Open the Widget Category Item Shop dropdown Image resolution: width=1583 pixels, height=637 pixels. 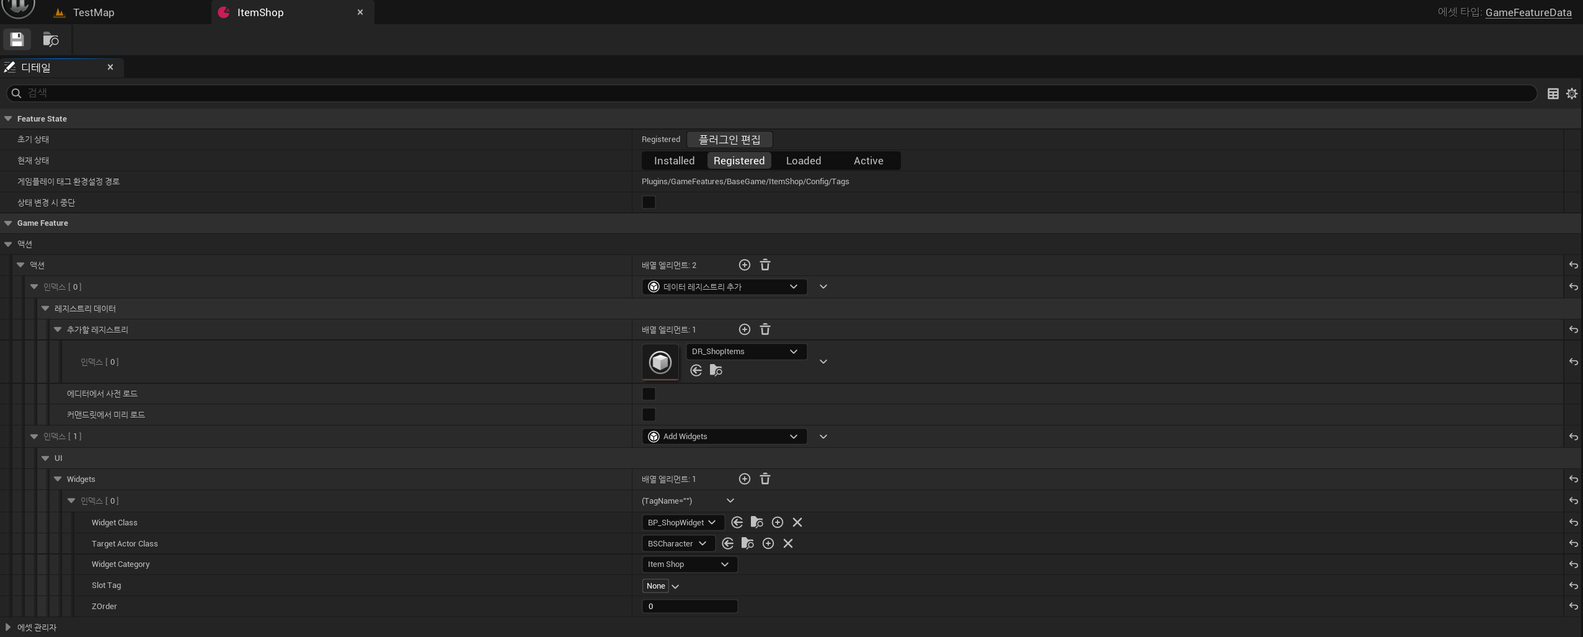pyautogui.click(x=689, y=564)
